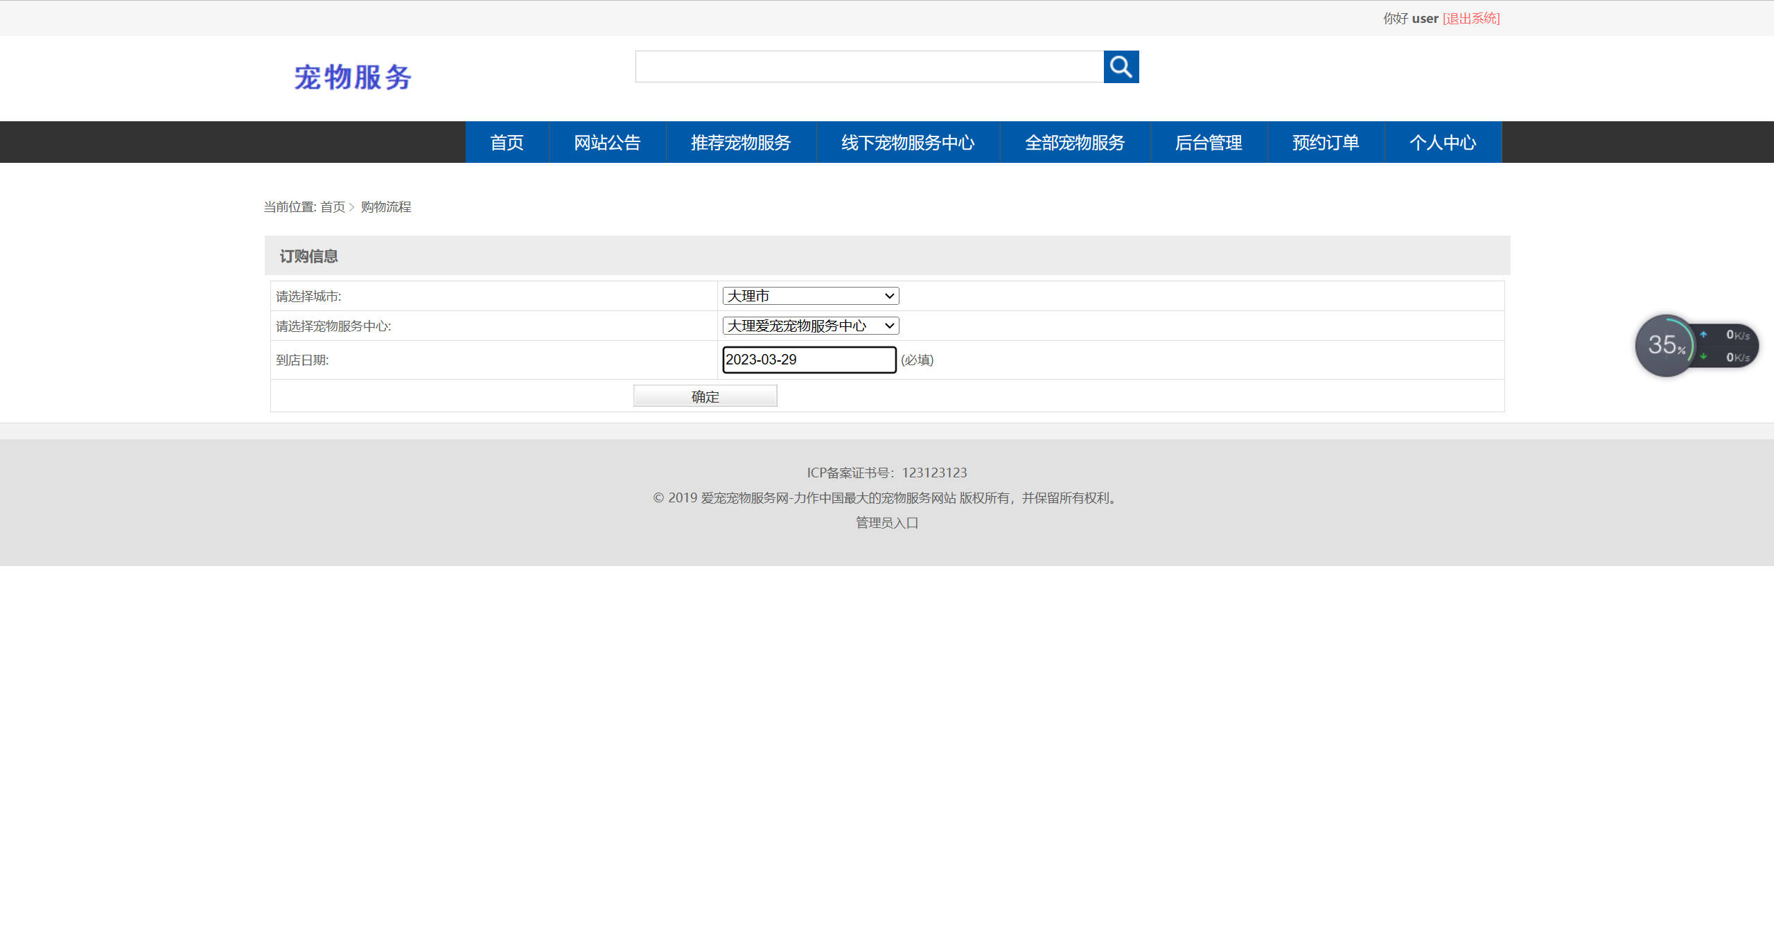The height and width of the screenshot is (952, 1774).
Task: Click the 2023-03-29 date input field
Action: (809, 360)
